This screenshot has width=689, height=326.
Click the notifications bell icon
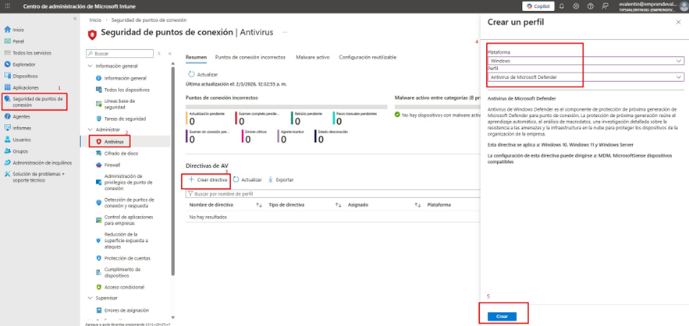[561, 6]
